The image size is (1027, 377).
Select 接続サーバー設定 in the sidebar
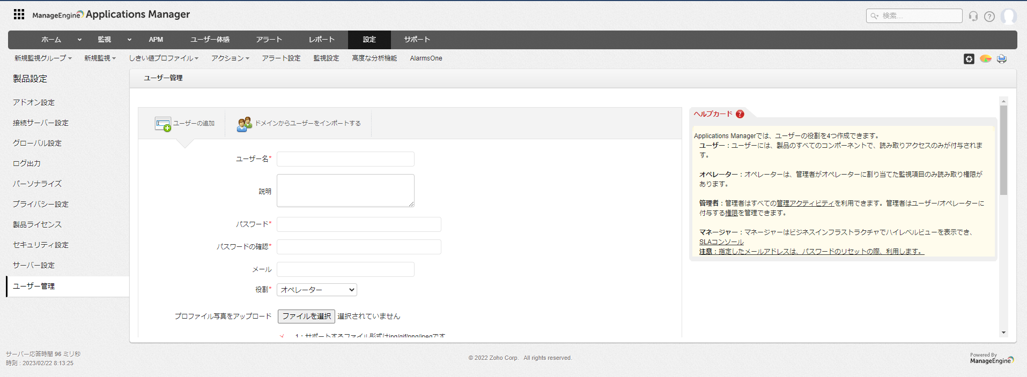(41, 123)
